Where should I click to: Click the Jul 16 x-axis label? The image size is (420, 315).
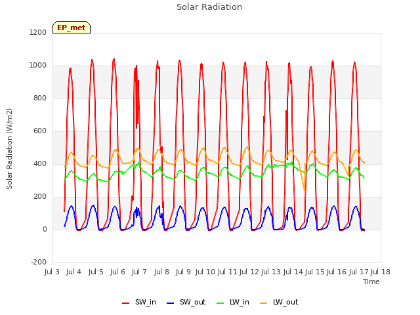click(337, 272)
